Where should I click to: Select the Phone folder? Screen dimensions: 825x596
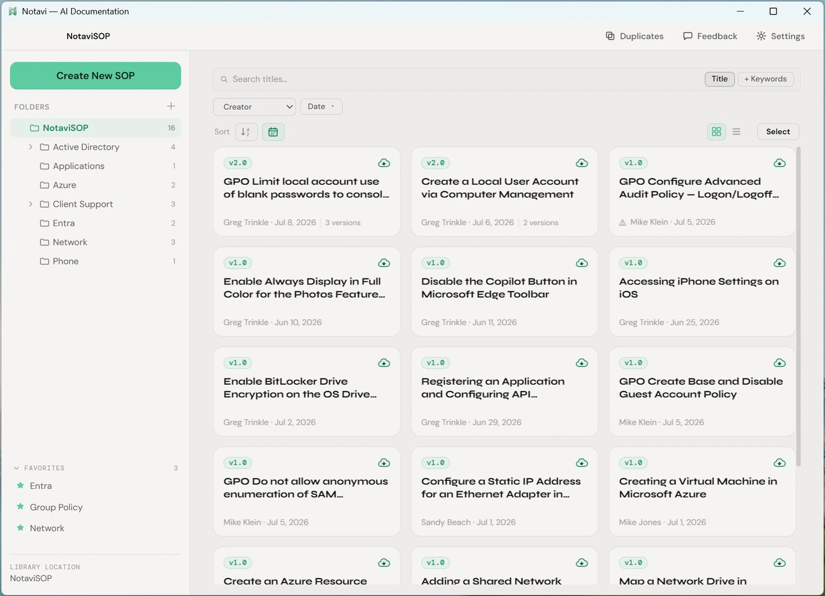95,261
